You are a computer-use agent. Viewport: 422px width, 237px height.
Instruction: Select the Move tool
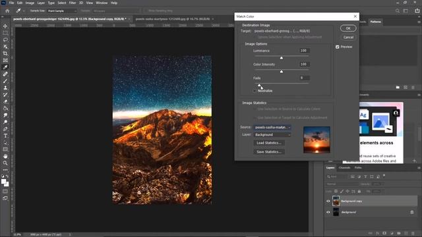[5, 26]
